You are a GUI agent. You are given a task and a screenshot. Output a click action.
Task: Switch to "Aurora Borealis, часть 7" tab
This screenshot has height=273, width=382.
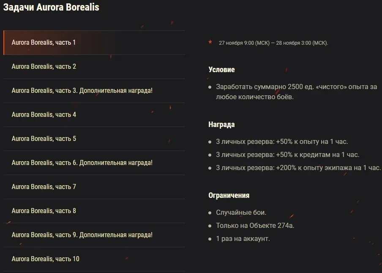click(44, 187)
